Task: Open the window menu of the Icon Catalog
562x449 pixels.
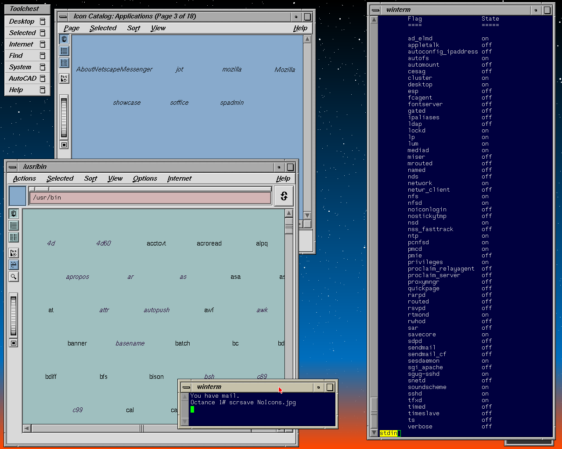Action: (x=63, y=17)
